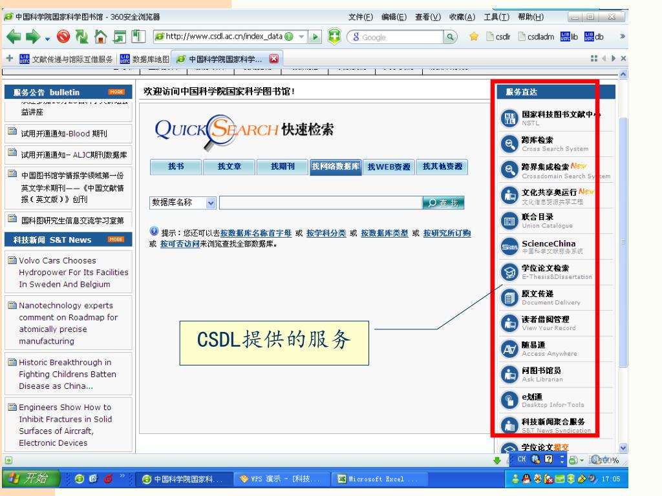Open the 文化共享奥运行 service icon
The width and height of the screenshot is (662, 496).
pyautogui.click(x=509, y=195)
